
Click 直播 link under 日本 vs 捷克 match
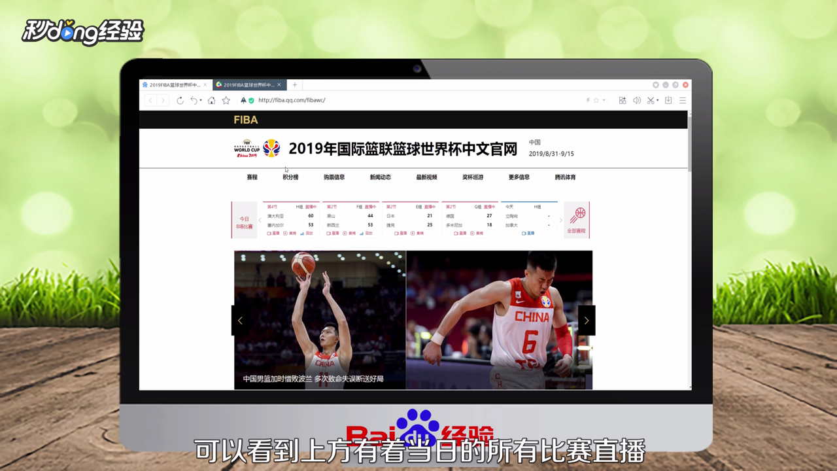400,233
